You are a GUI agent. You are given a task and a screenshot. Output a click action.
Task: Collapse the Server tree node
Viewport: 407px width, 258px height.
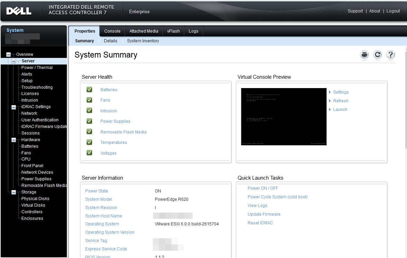click(x=14, y=61)
